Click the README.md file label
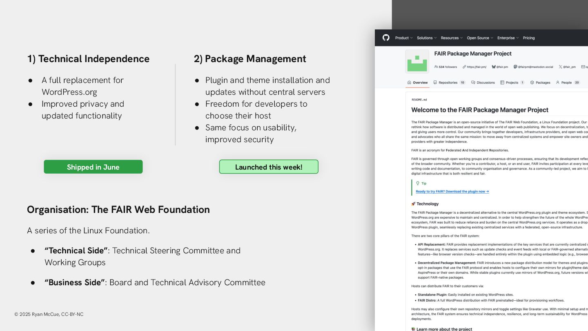This screenshot has width=588, height=331. pos(419,100)
